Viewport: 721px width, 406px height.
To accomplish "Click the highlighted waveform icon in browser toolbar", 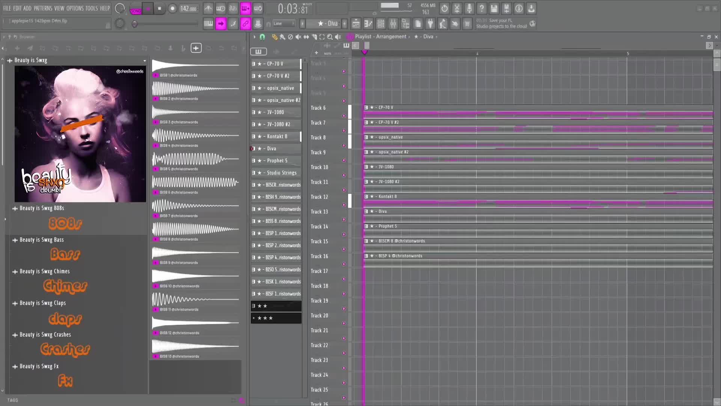I will point(196,48).
